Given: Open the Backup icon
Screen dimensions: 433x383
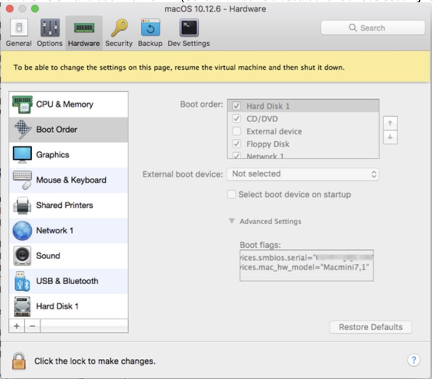Looking at the screenshot, I should point(151,28).
